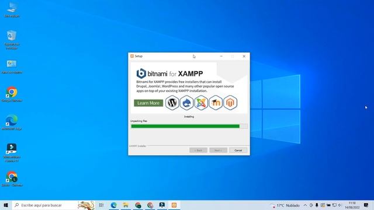This screenshot has width=374, height=210.
Task: Select the Recycle Bin desktop icon
Action: pyautogui.click(x=12, y=40)
